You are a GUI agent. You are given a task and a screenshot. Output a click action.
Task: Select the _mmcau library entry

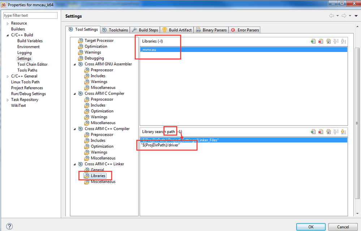[244, 50]
